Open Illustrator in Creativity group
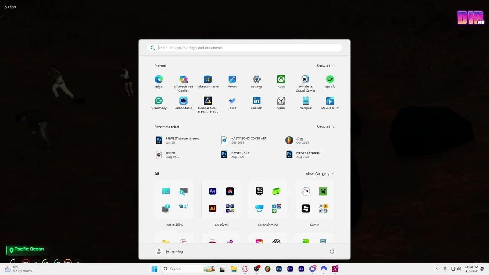Viewport: 489px width, 275px height. [213, 208]
